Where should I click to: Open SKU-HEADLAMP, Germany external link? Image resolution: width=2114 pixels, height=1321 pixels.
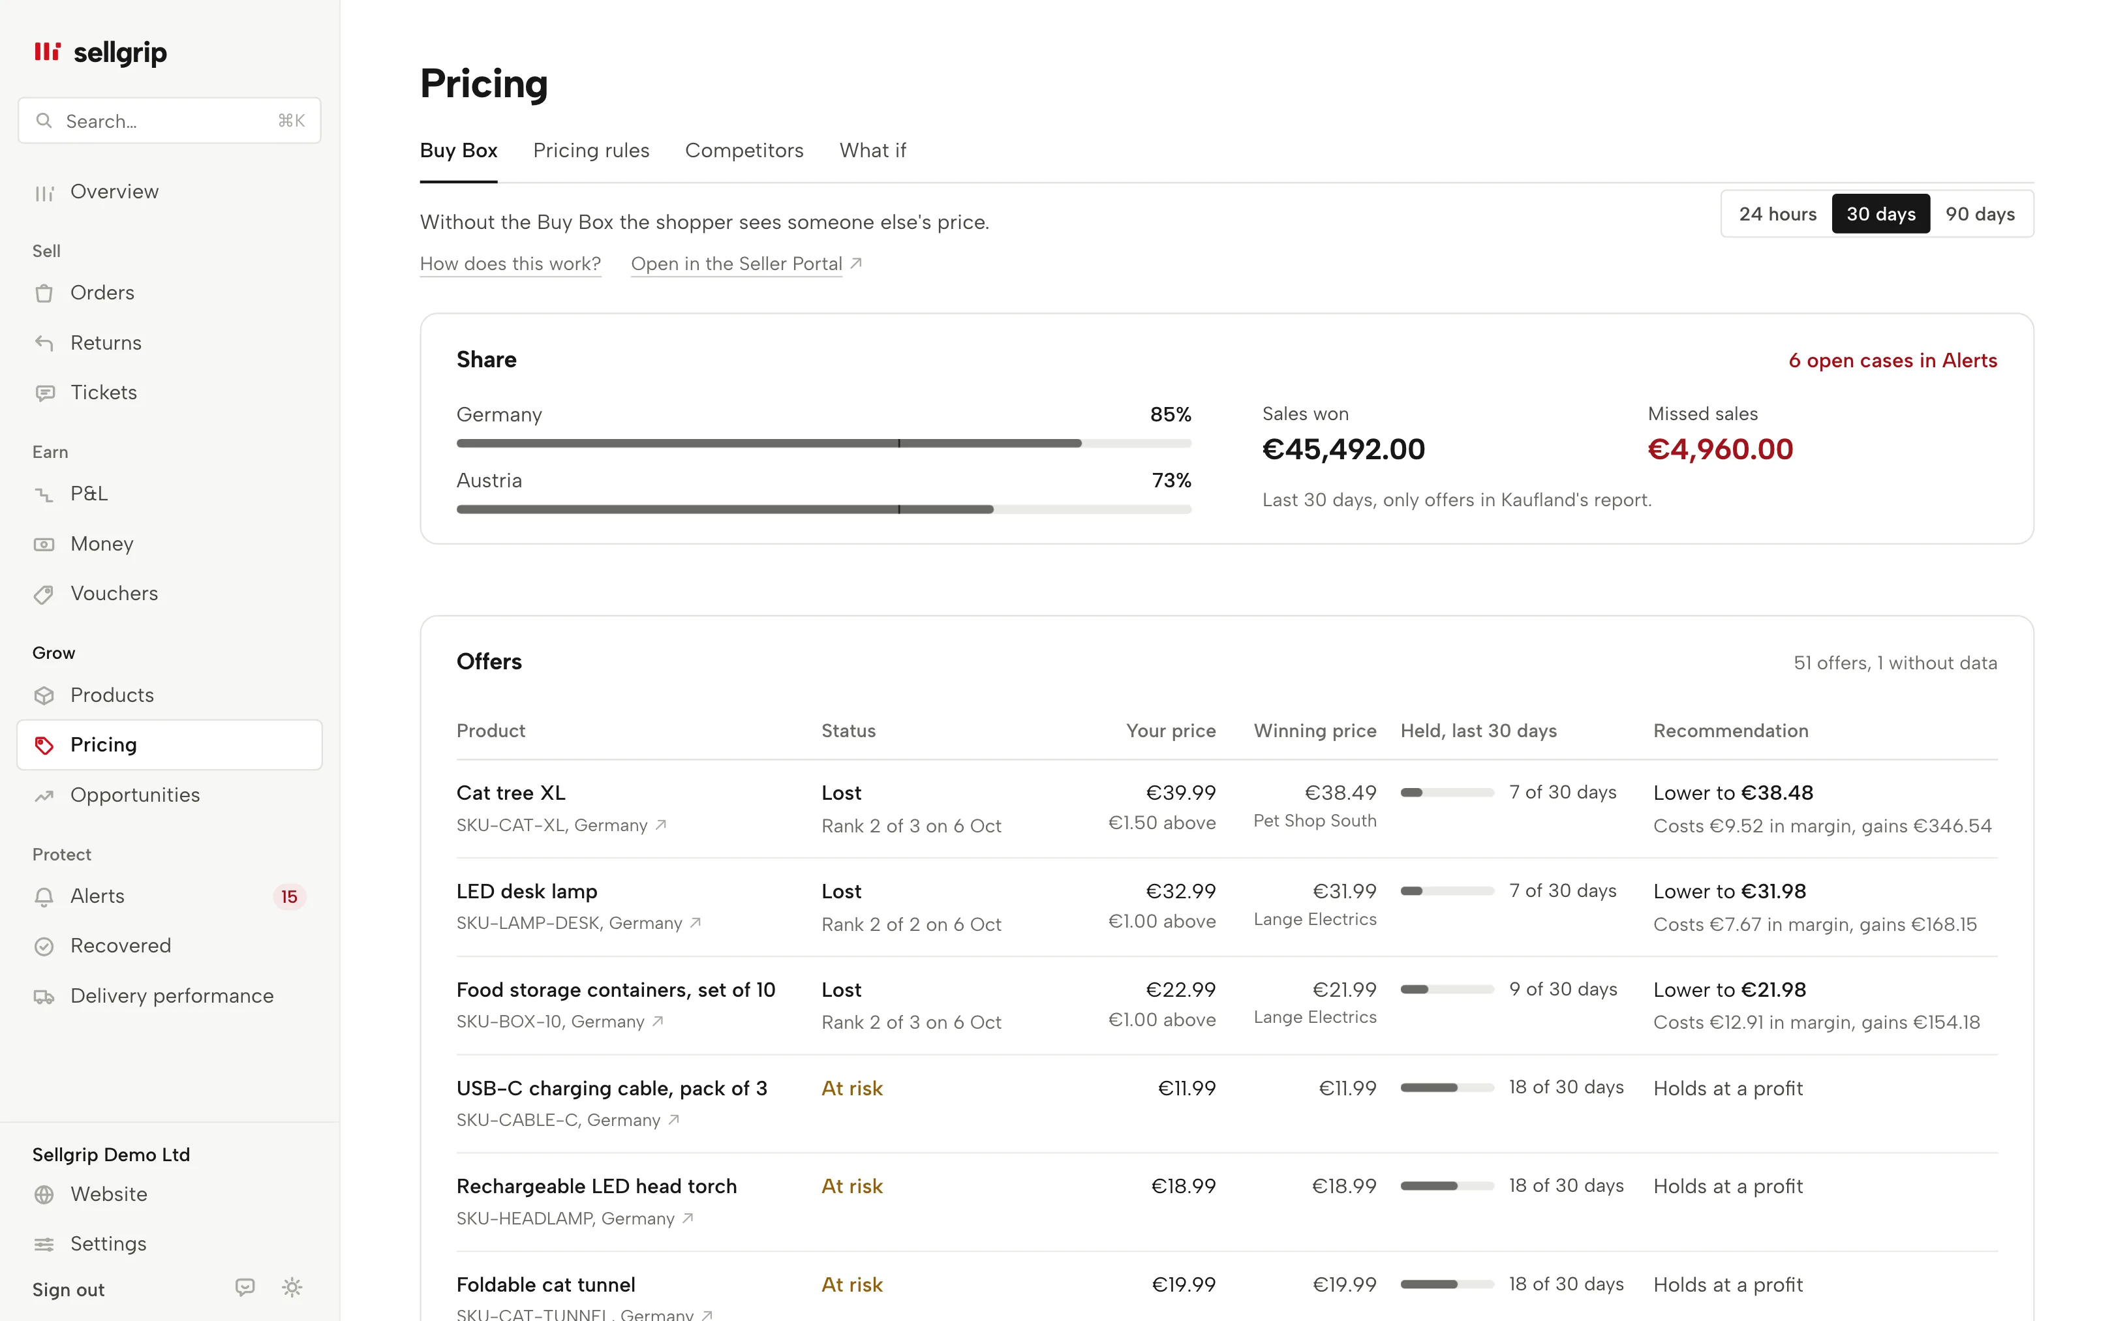click(x=575, y=1219)
